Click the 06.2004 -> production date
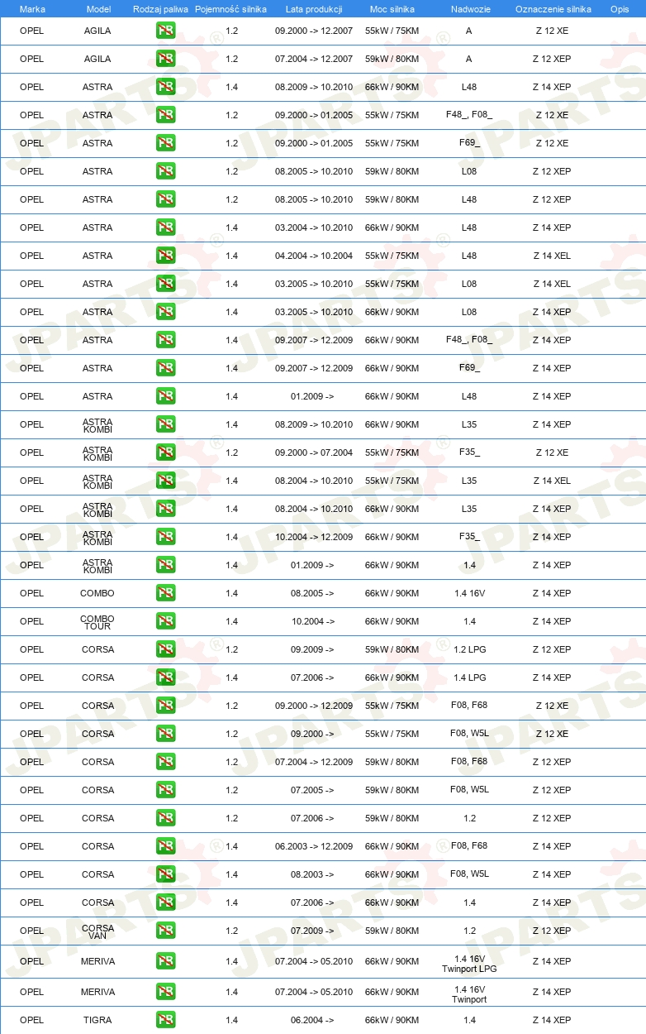This screenshot has width=646, height=1034. [312, 1020]
